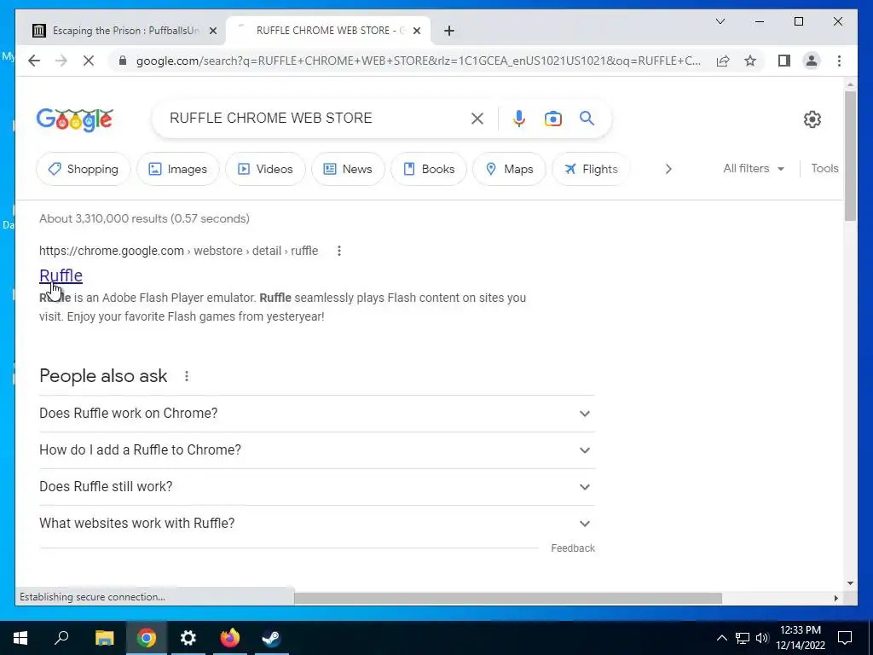Filter results by Videos

pos(266,169)
